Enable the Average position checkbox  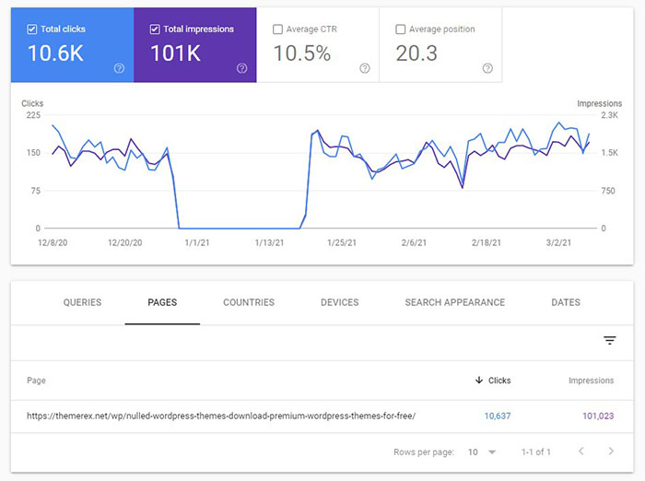coord(401,29)
